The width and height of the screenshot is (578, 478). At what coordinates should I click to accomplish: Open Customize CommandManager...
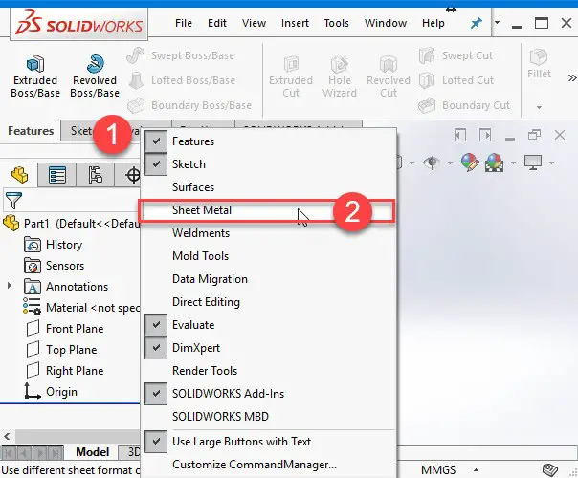tap(255, 465)
